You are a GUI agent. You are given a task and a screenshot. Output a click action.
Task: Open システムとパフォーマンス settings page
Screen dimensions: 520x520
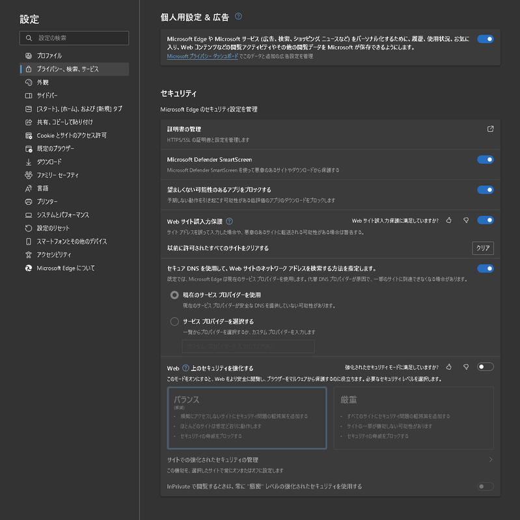click(74, 215)
